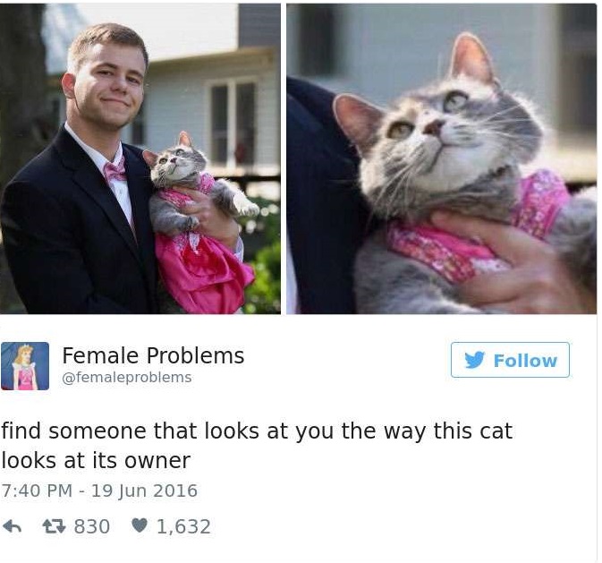Follow the Female Problems account
The width and height of the screenshot is (602, 563).
[x=510, y=360]
